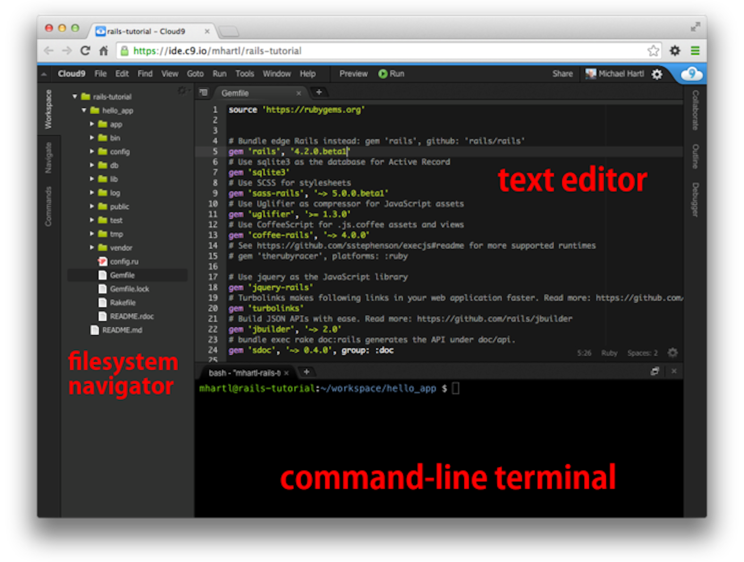
Task: Maximize the terminal pane icon
Action: click(x=655, y=371)
